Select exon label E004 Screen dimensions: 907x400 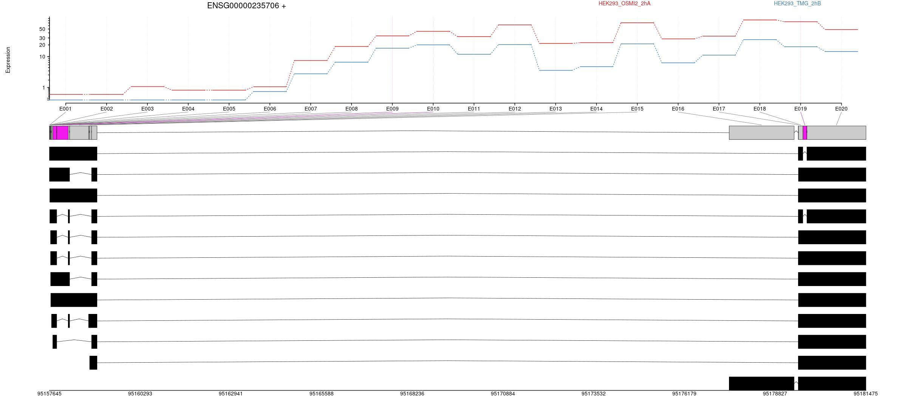pos(188,109)
